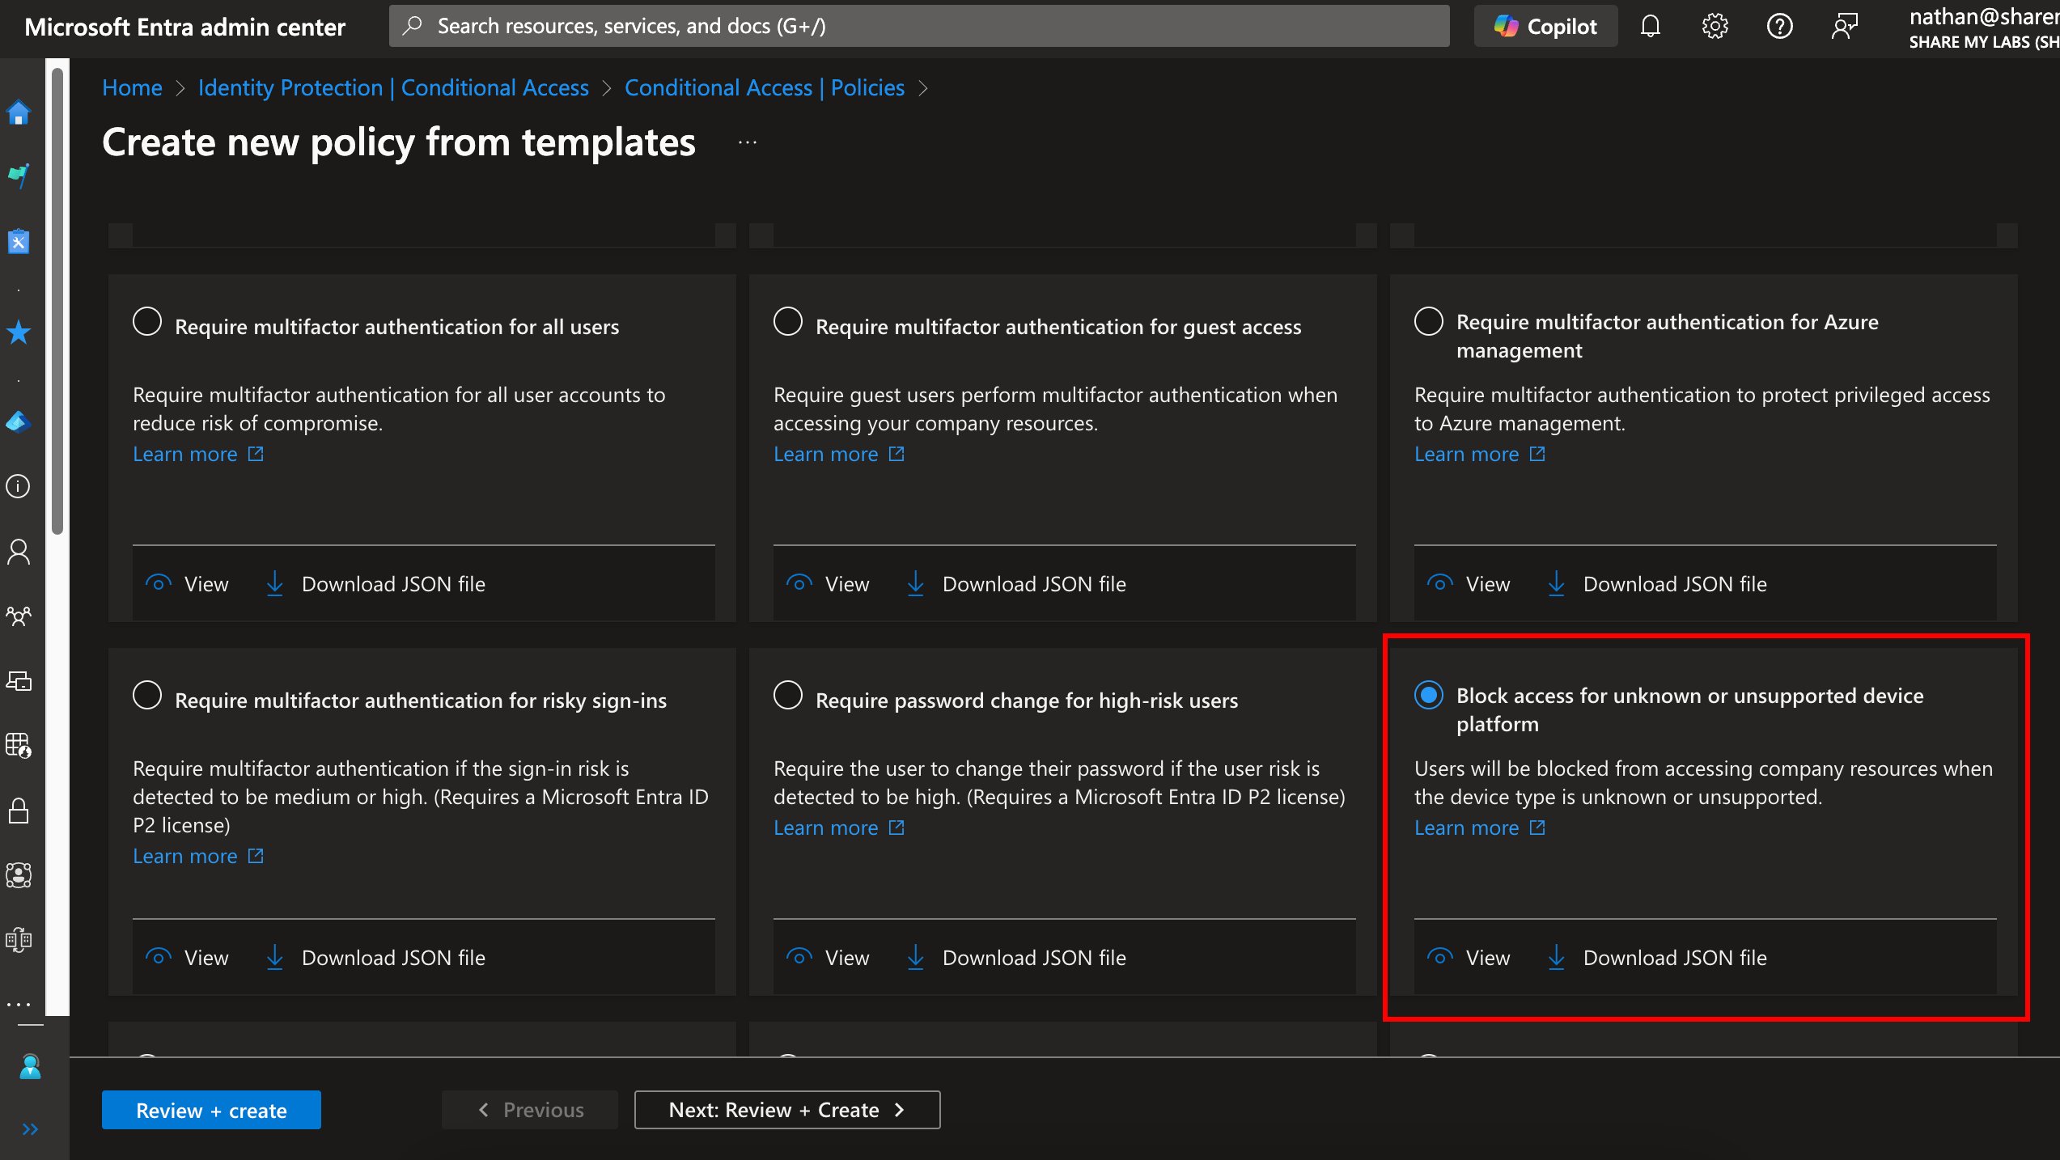
Task: Click the Previous button
Action: click(x=530, y=1110)
